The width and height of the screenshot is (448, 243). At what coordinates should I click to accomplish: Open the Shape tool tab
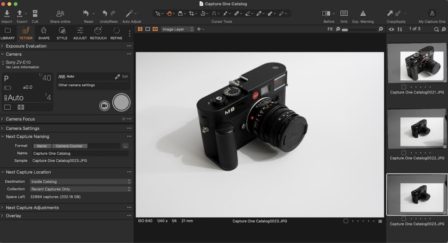[x=44, y=33]
